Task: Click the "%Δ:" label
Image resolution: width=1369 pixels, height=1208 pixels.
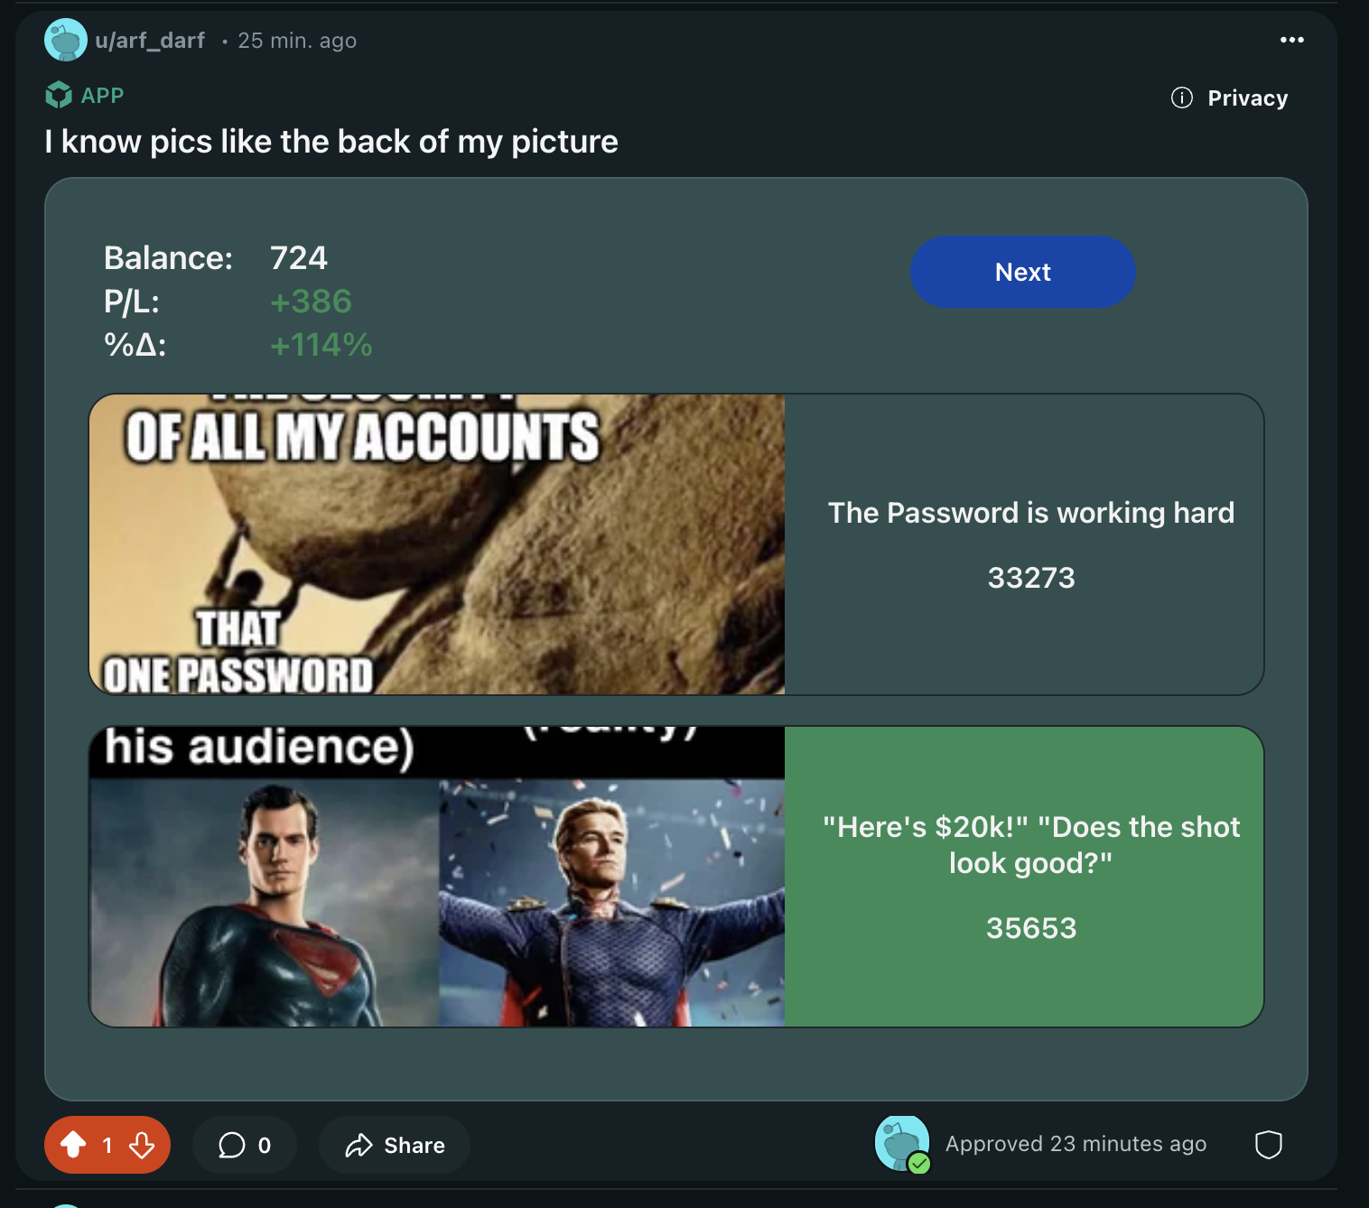Action: 135,345
